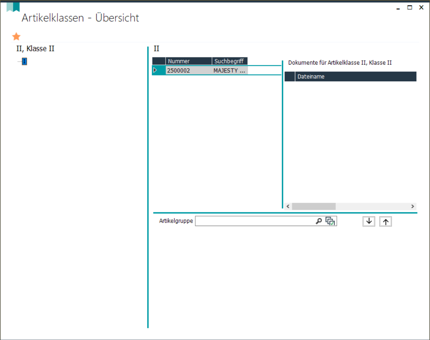Click the right arrow of the documents scrollbar

point(413,206)
